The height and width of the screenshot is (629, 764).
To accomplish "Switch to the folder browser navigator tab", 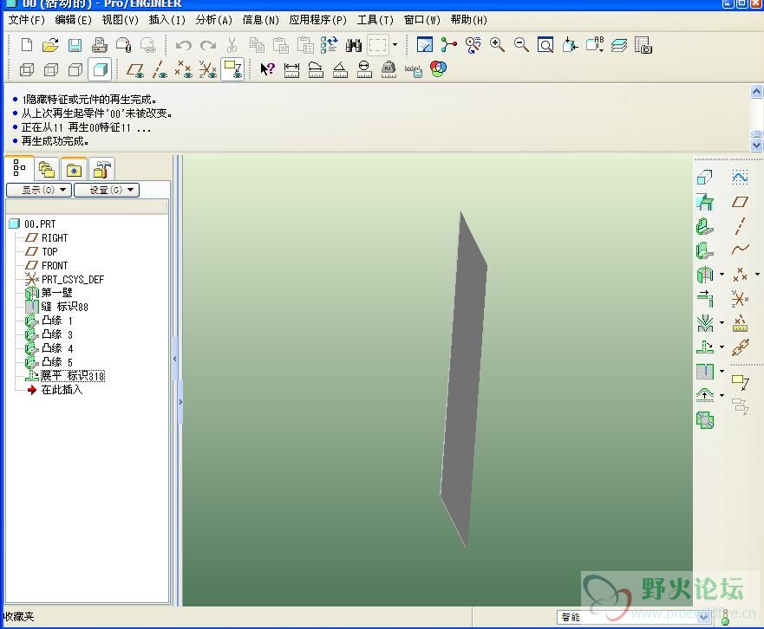I will [48, 169].
